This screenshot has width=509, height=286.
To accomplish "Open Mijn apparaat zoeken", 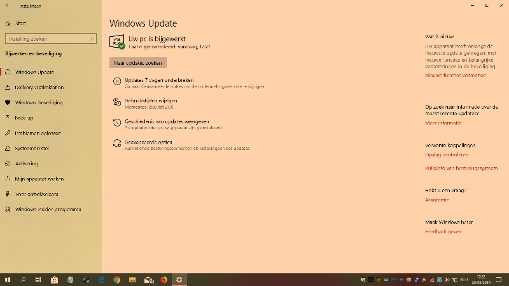I will coord(39,179).
